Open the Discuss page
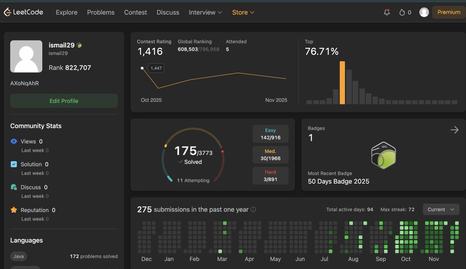Image resolution: width=466 pixels, height=269 pixels. (168, 12)
